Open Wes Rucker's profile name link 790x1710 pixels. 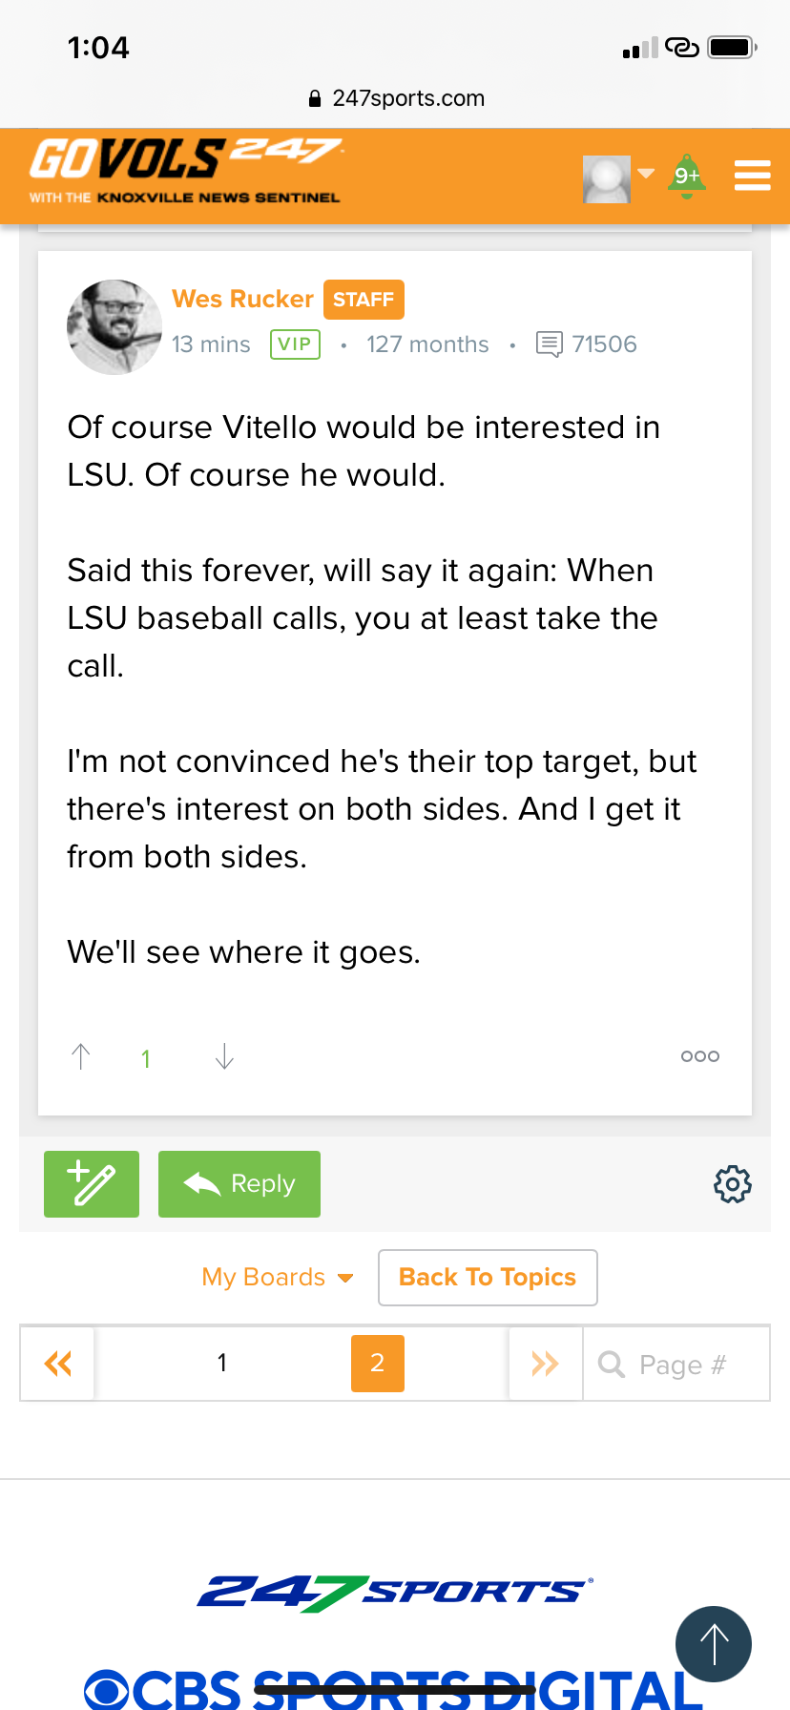coord(242,299)
